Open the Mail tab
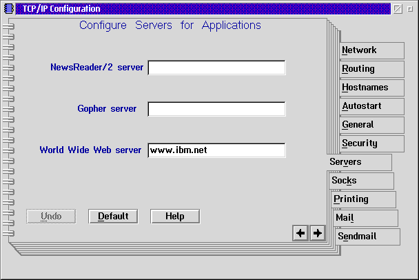The image size is (419, 280). [365, 218]
